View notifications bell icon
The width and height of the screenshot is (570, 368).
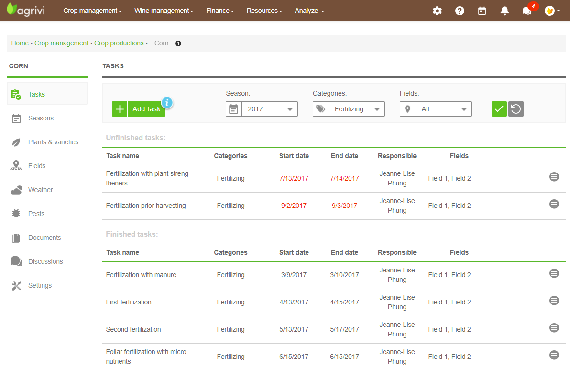504,11
